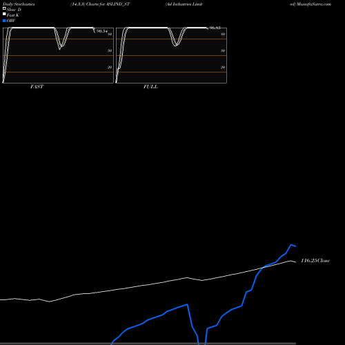Click the 50 level label in FULL chart
Viewport: 345px width, 345px height.
click(223, 50)
